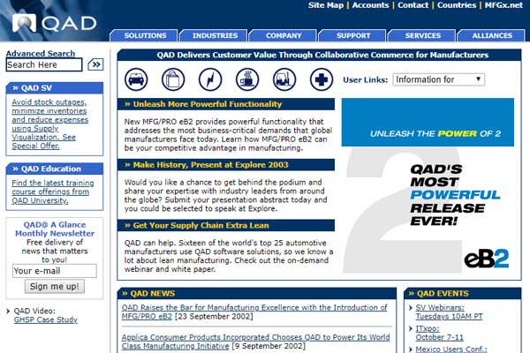
Task: Click the forklift industrial icon
Action: pyautogui.click(x=284, y=79)
